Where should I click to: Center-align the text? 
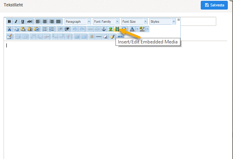pos(45,22)
